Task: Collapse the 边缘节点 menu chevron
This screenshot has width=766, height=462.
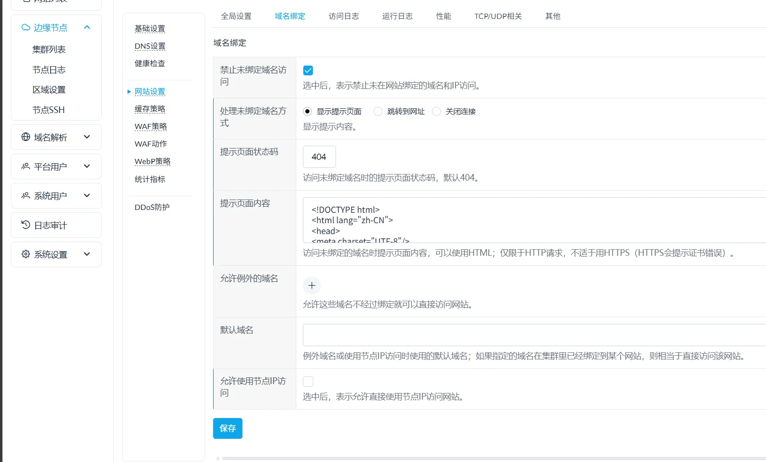Action: click(x=87, y=27)
